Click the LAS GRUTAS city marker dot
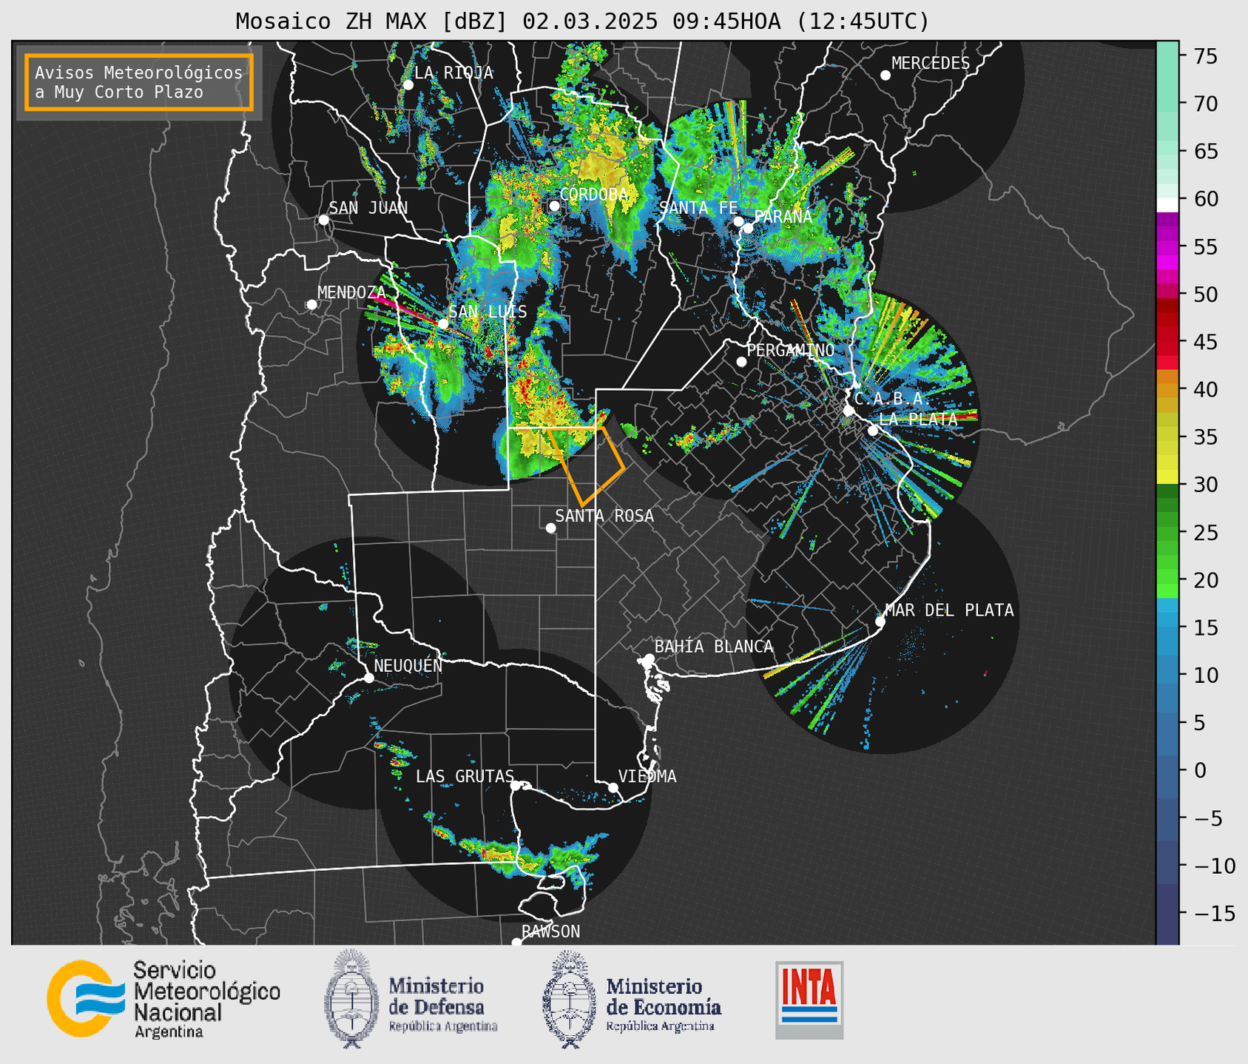Image resolution: width=1248 pixels, height=1064 pixels. click(516, 786)
